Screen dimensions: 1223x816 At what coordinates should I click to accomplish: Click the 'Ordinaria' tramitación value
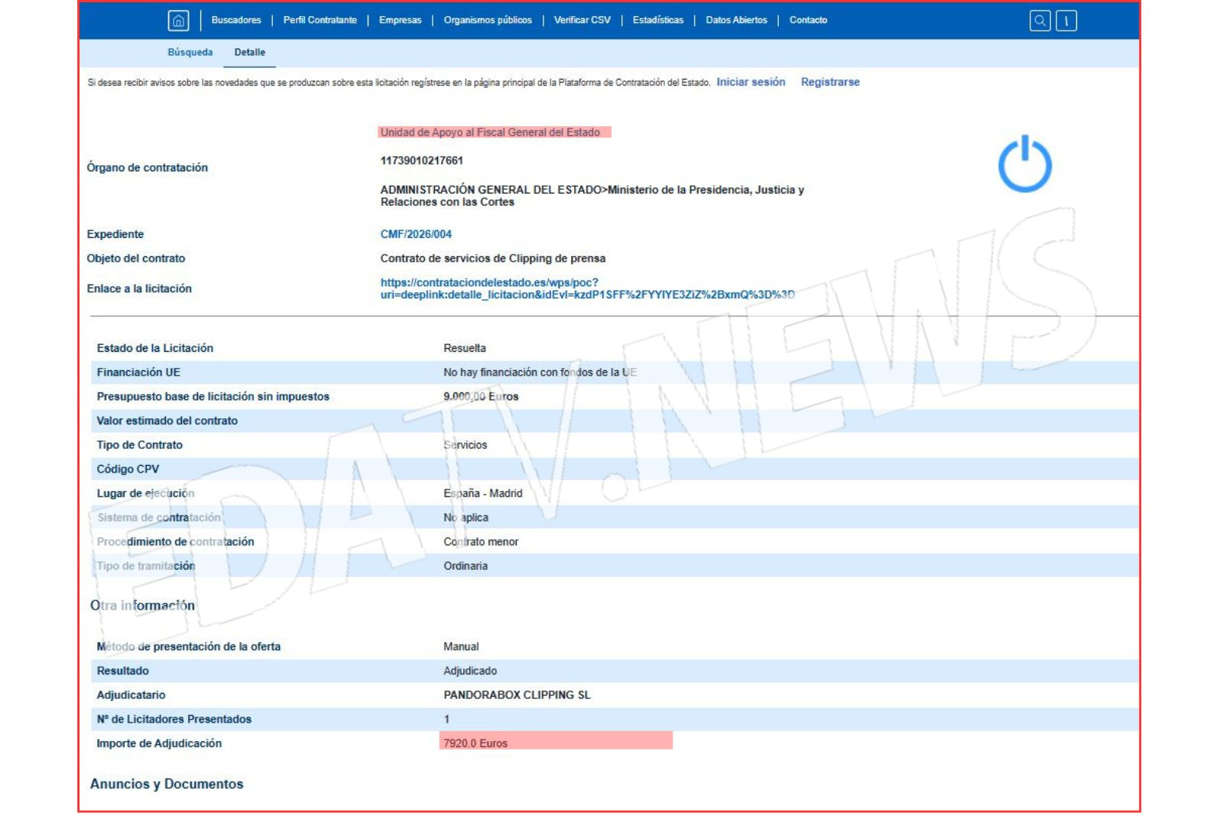[466, 566]
